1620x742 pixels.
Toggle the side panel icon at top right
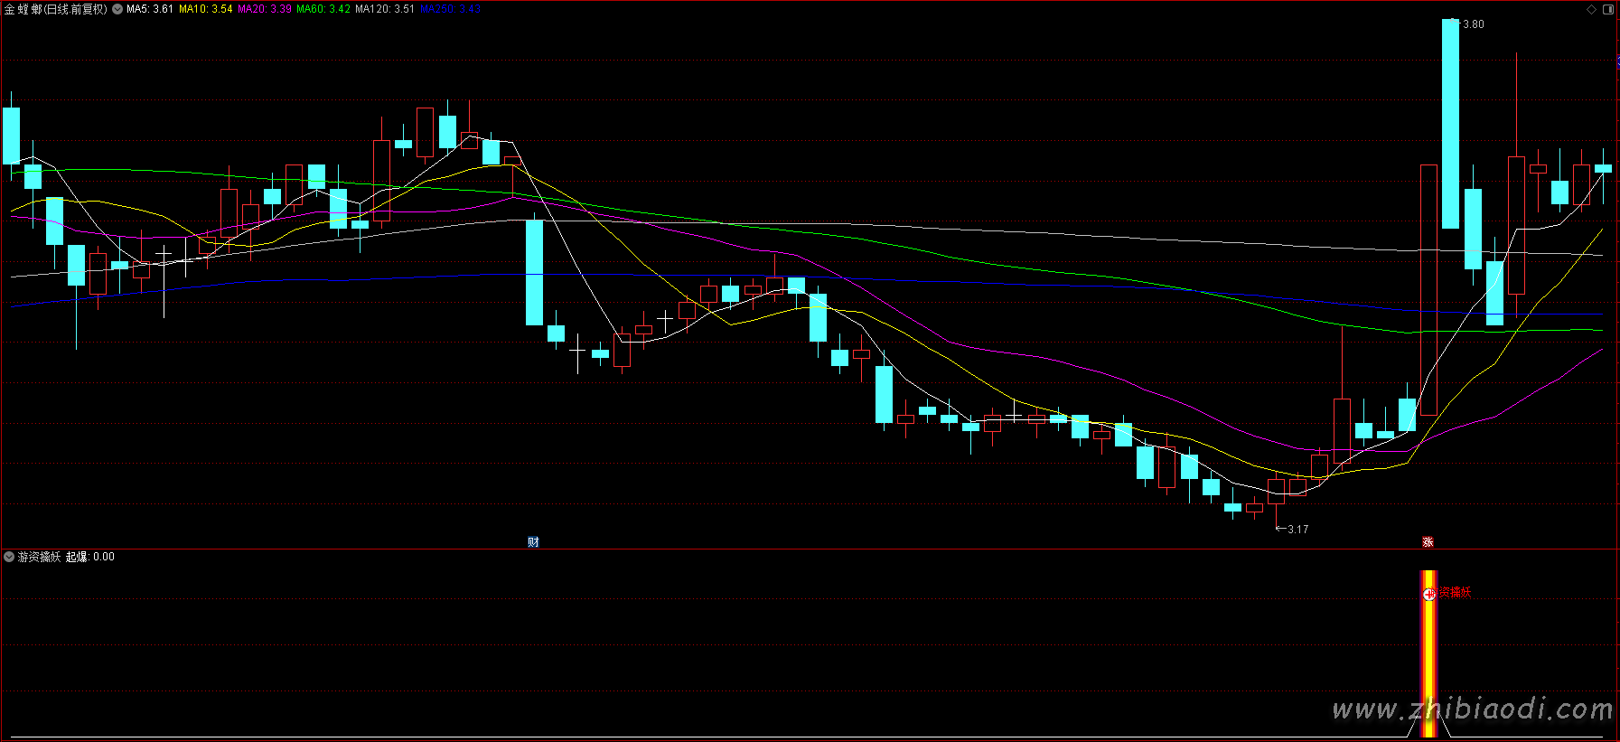point(1608,9)
